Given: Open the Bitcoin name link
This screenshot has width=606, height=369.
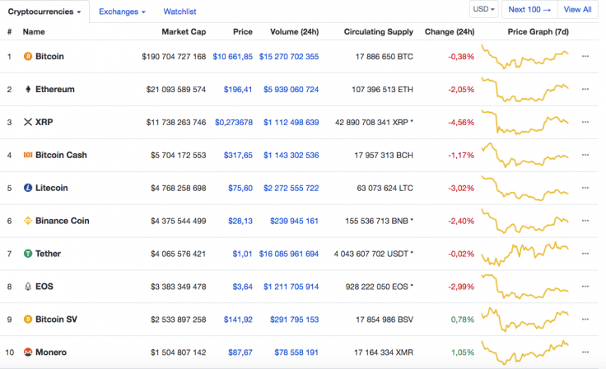Looking at the screenshot, I should [x=49, y=57].
